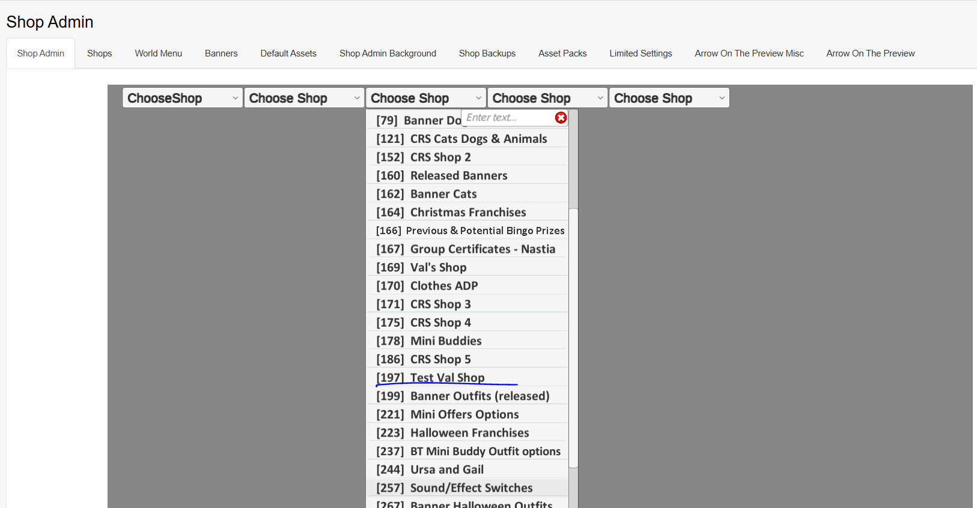Clear the search text with the red X icon
The width and height of the screenshot is (977, 508).
[561, 118]
